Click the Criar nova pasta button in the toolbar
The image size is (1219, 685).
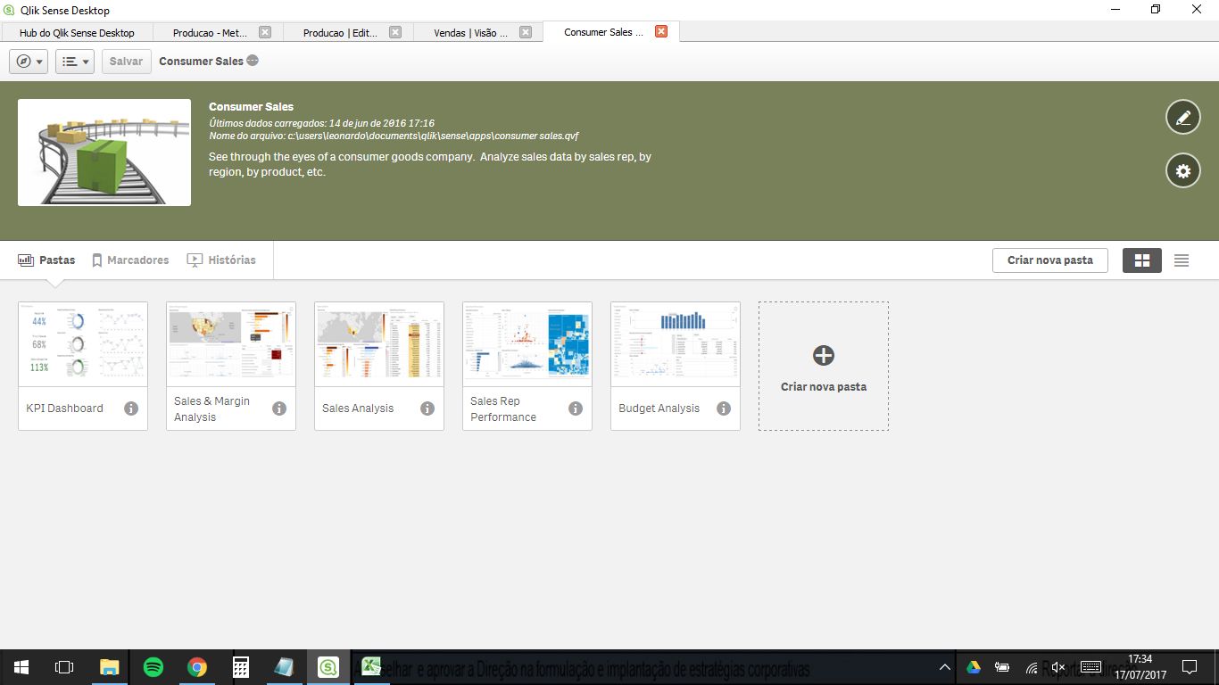tap(1049, 260)
